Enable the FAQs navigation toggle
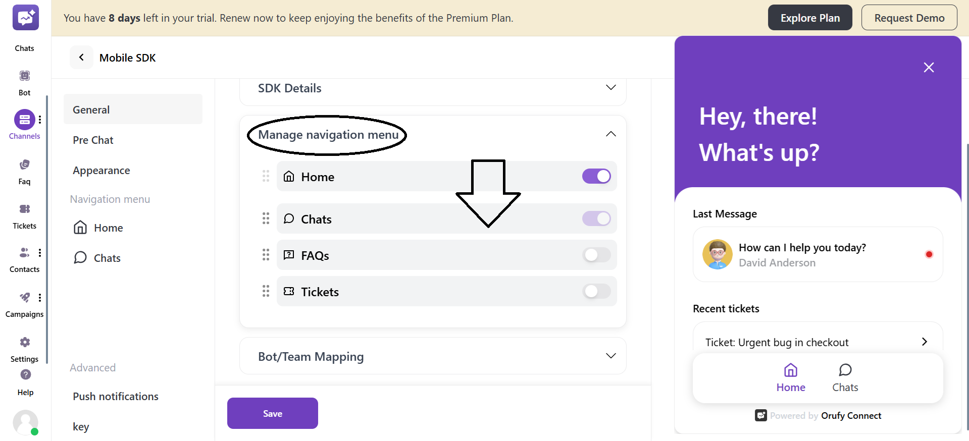969x441 pixels. click(596, 255)
